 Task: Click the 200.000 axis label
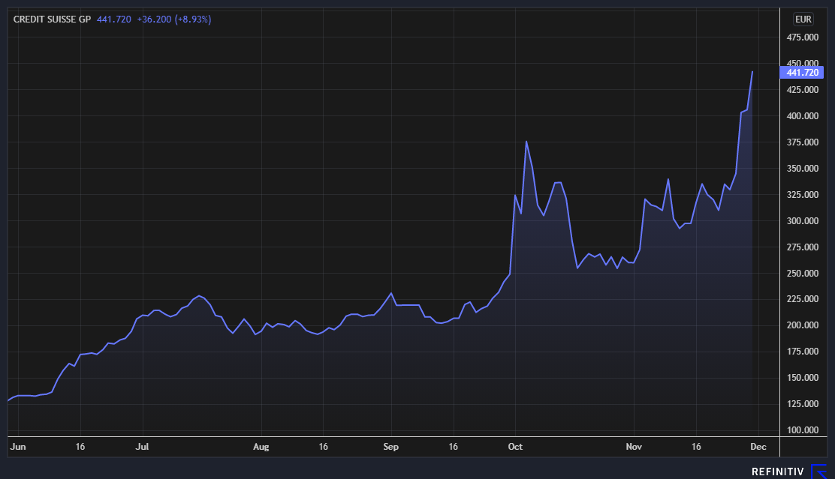click(x=803, y=325)
